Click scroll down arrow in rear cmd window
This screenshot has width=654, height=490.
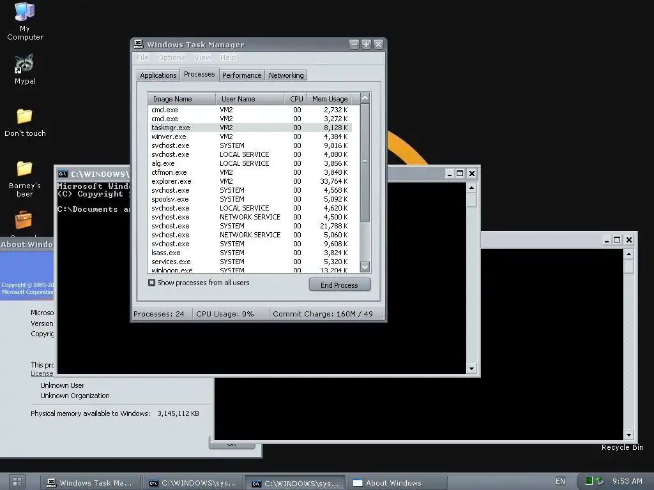628,435
